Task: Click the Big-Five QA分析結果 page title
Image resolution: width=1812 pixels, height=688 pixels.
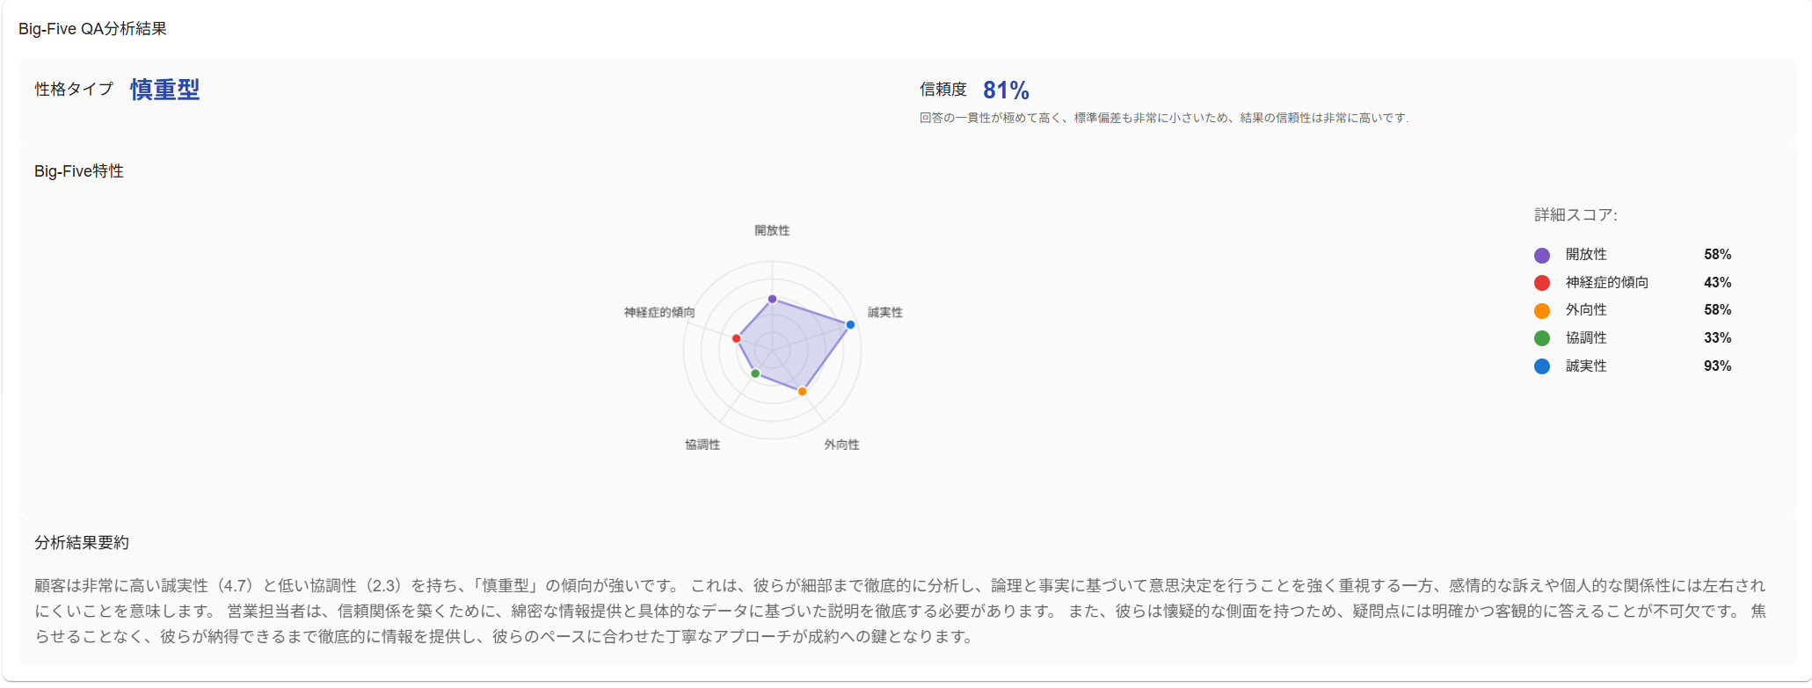Action: tap(92, 29)
